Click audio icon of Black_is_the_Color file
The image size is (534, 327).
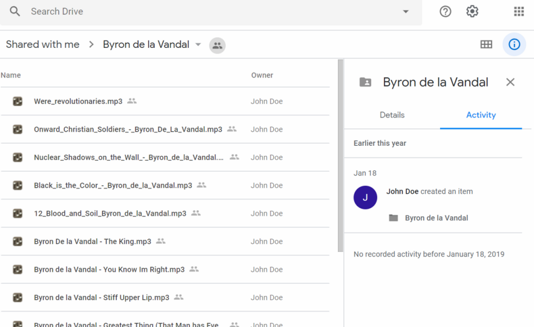coord(18,185)
